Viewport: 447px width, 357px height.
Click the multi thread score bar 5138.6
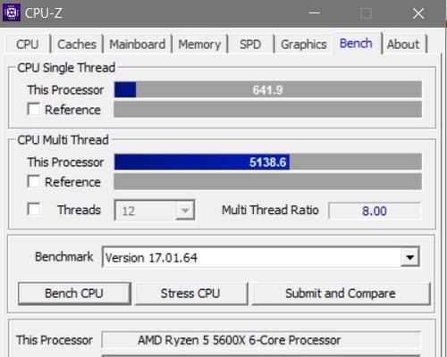(268, 162)
